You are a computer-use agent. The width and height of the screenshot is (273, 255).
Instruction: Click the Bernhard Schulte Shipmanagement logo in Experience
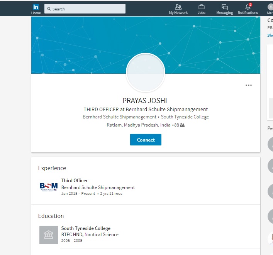coord(49,187)
